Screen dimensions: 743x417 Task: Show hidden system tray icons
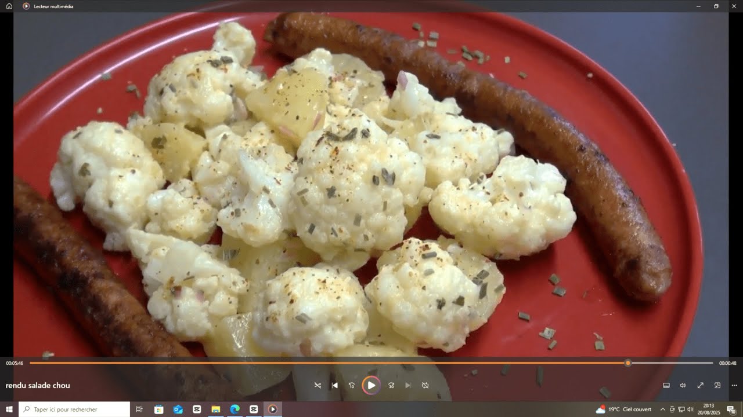point(663,409)
